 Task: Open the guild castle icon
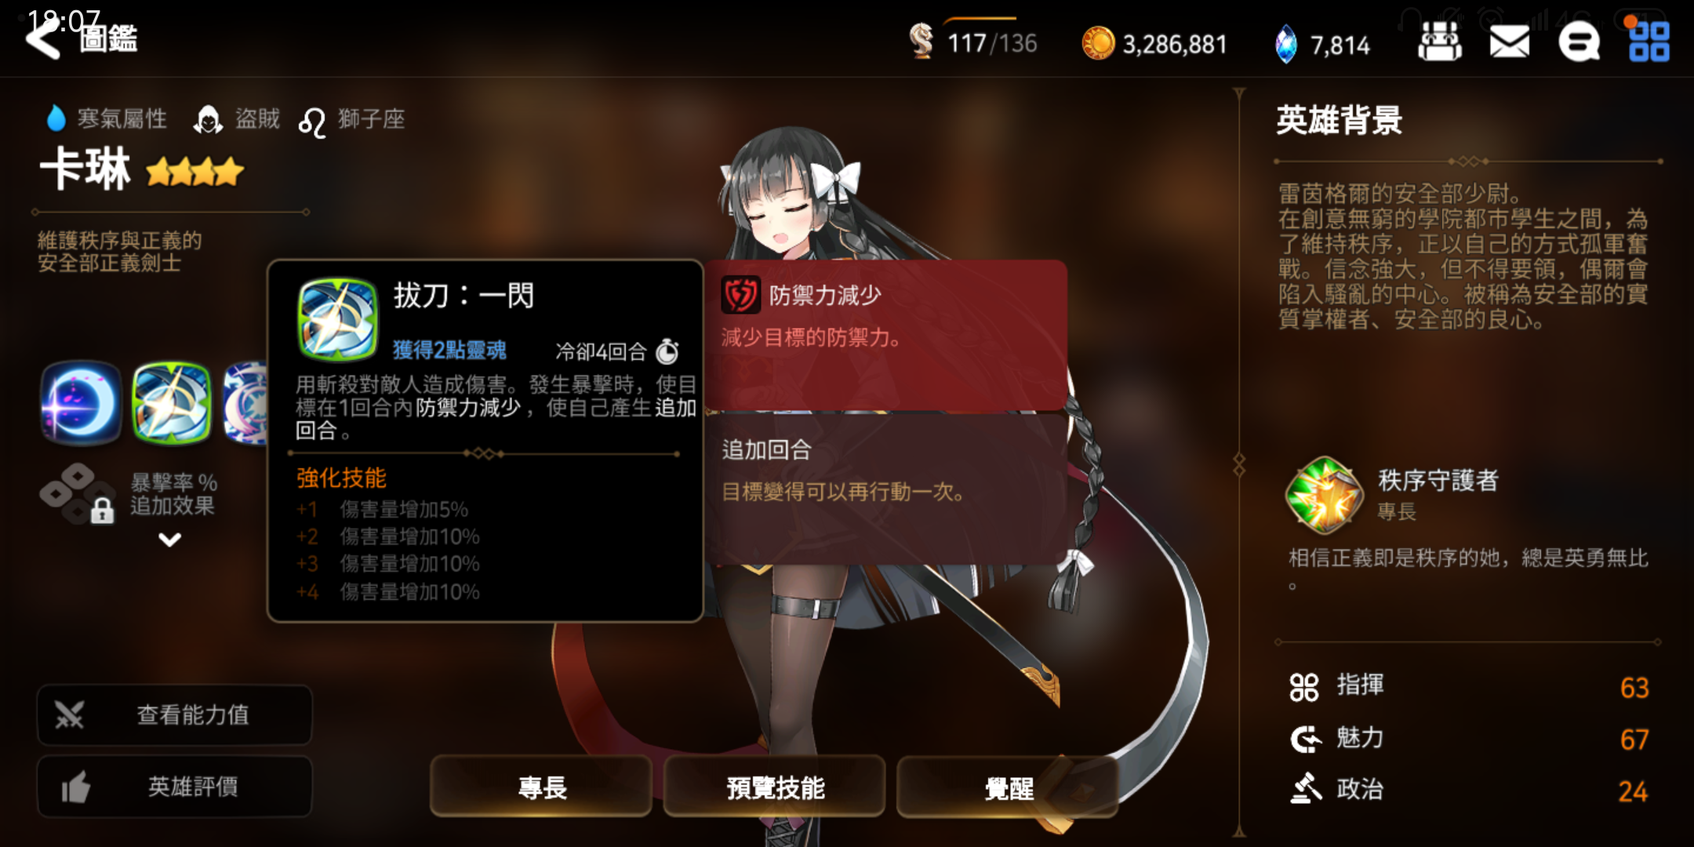click(1440, 42)
